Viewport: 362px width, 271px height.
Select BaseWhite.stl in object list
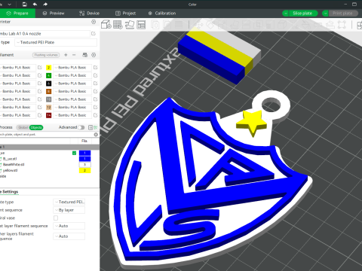(14, 165)
